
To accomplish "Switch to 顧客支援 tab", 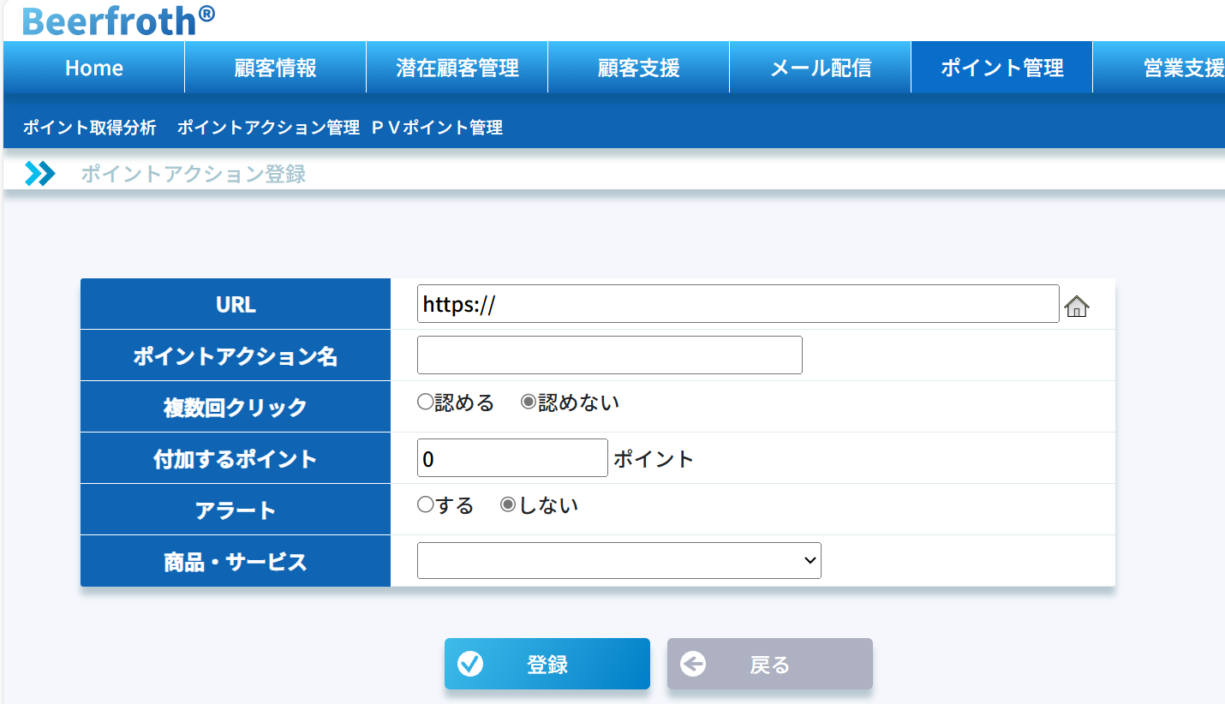I will click(x=638, y=68).
